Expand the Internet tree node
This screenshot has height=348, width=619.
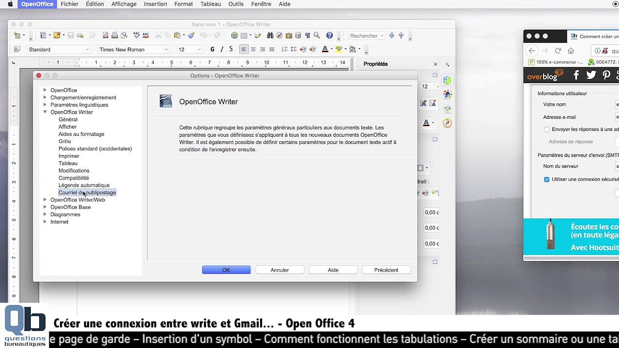point(45,222)
